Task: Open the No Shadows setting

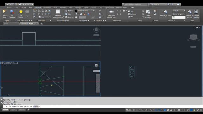Action: point(12,14)
